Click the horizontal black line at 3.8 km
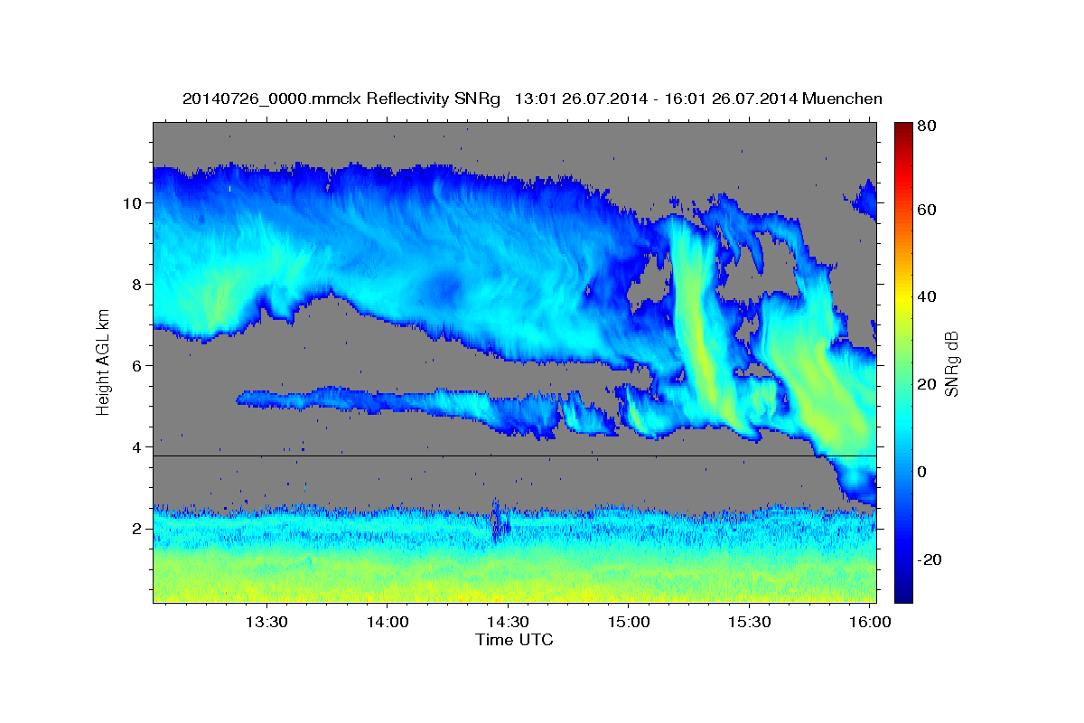This screenshot has height=723, width=1084. 514,455
